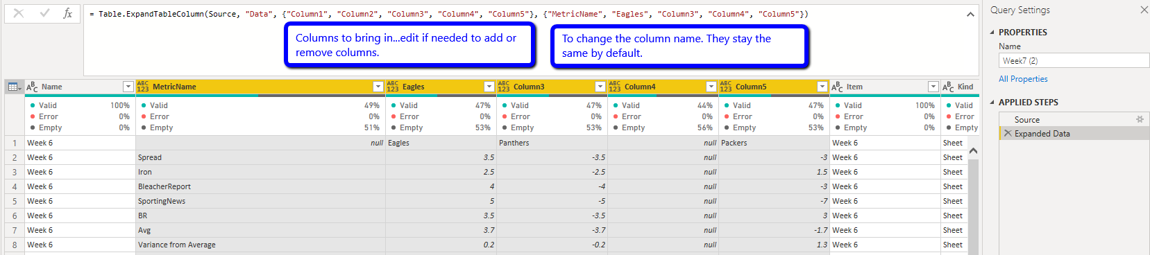Select the Source applied step

[1074, 119]
